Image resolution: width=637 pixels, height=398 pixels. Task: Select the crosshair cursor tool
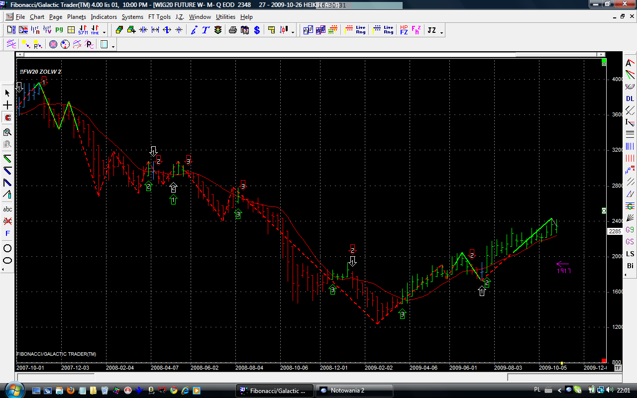click(x=7, y=105)
